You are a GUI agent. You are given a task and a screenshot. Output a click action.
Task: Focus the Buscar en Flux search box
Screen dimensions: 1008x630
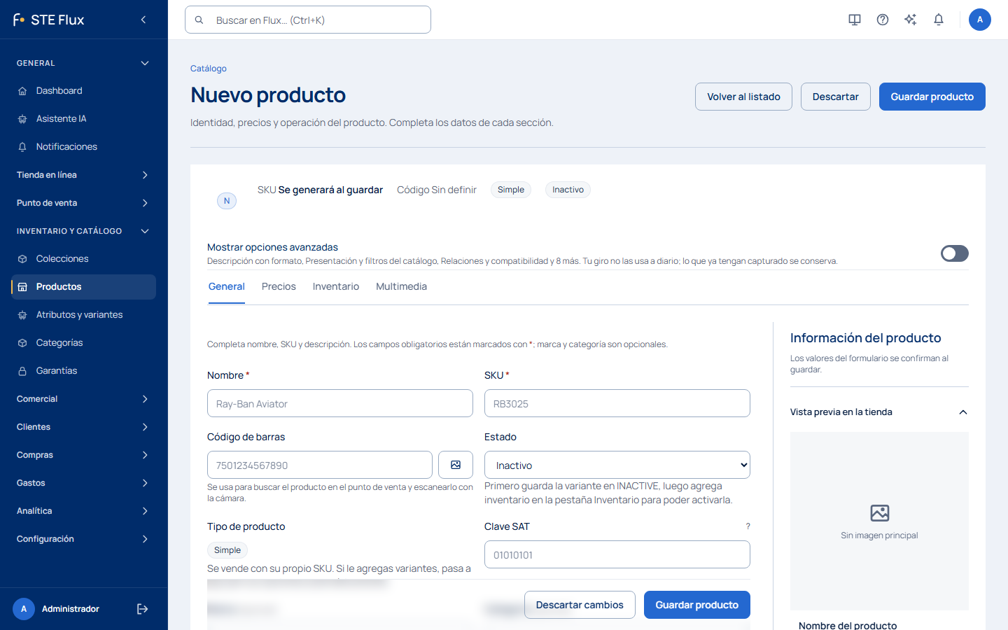coord(308,20)
